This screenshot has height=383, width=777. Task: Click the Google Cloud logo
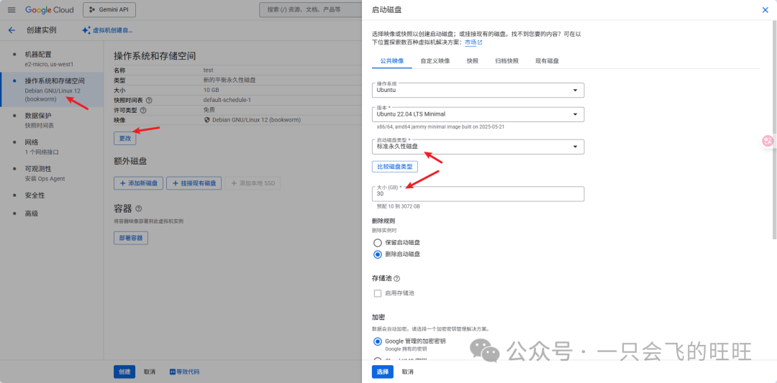click(49, 10)
